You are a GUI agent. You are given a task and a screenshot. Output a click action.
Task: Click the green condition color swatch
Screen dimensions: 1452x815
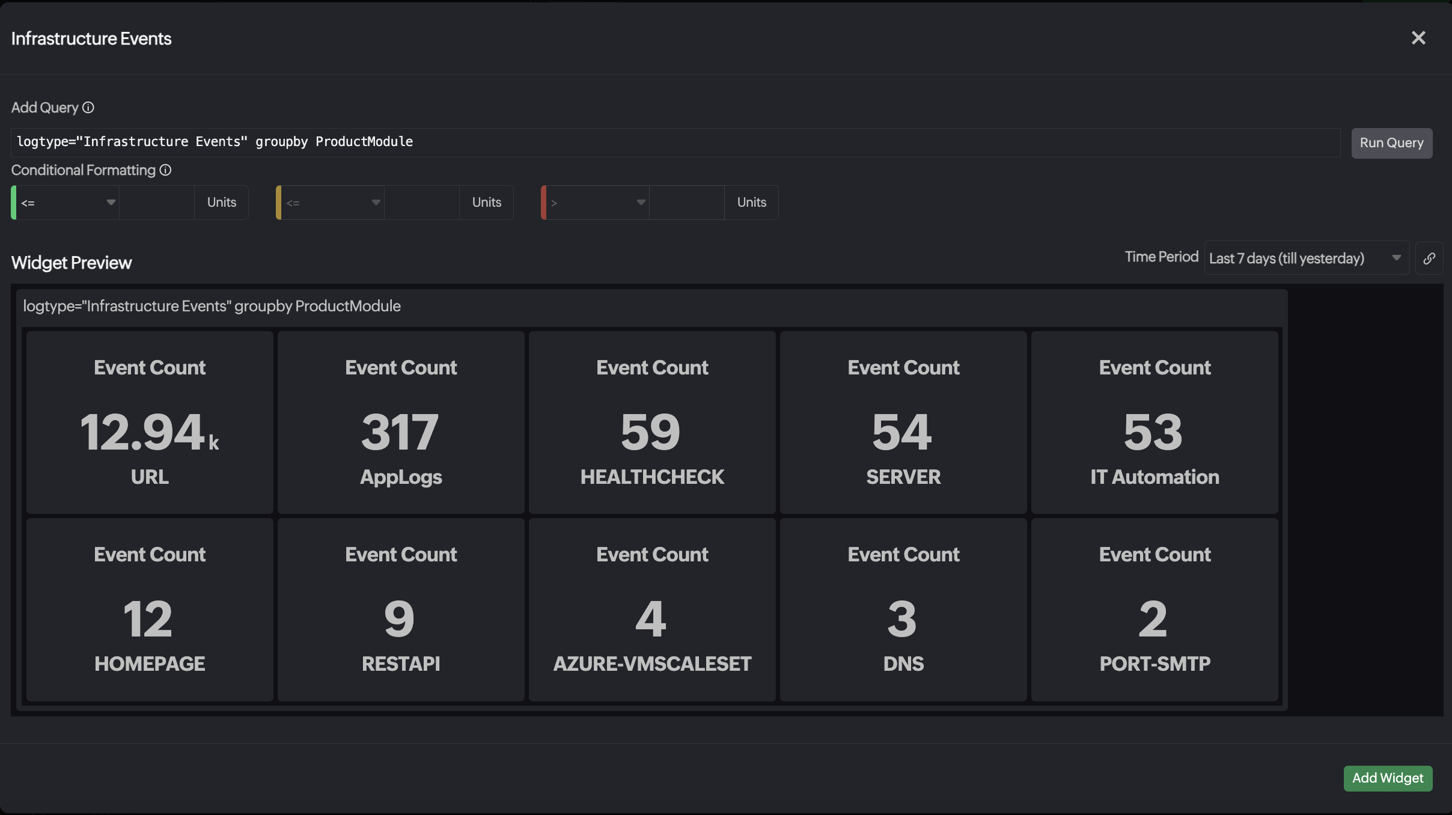pyautogui.click(x=14, y=203)
